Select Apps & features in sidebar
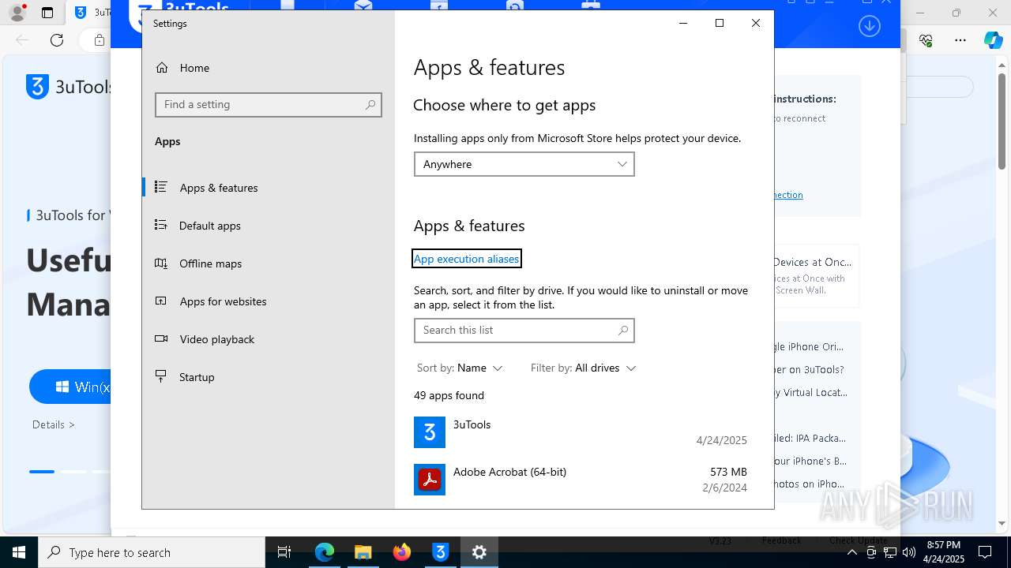The height and width of the screenshot is (568, 1011). (x=269, y=188)
